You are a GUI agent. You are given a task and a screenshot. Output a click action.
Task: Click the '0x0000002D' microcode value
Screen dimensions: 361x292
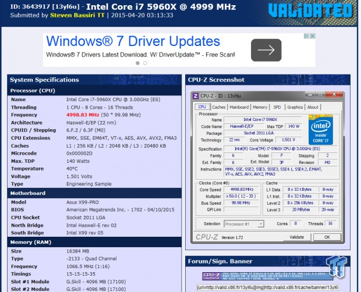[79, 154]
